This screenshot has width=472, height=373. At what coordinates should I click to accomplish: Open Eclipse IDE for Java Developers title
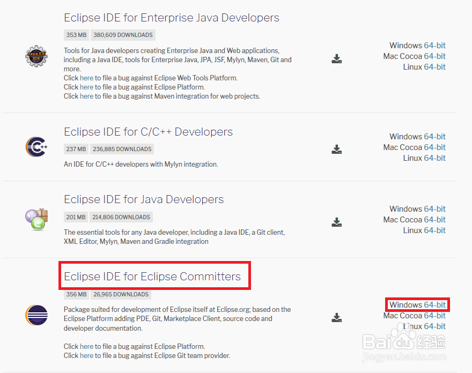point(144,199)
